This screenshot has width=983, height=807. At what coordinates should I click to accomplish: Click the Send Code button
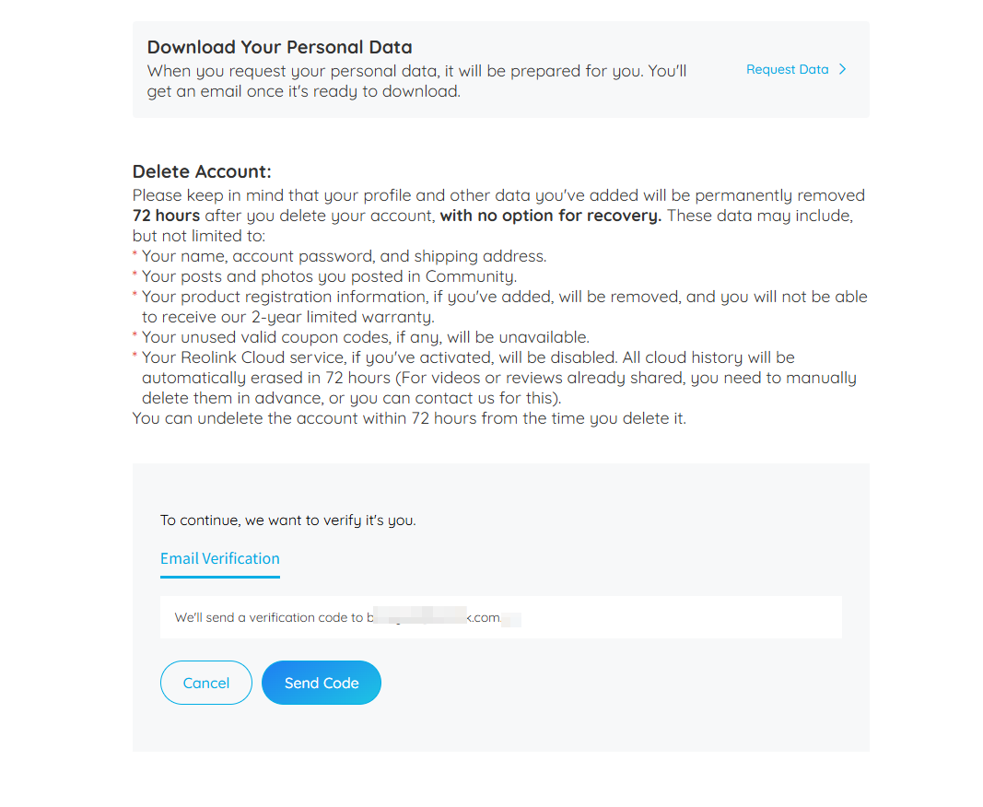(x=321, y=683)
